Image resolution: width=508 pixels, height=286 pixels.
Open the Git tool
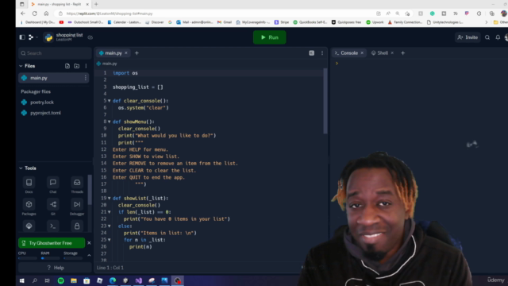(x=53, y=207)
